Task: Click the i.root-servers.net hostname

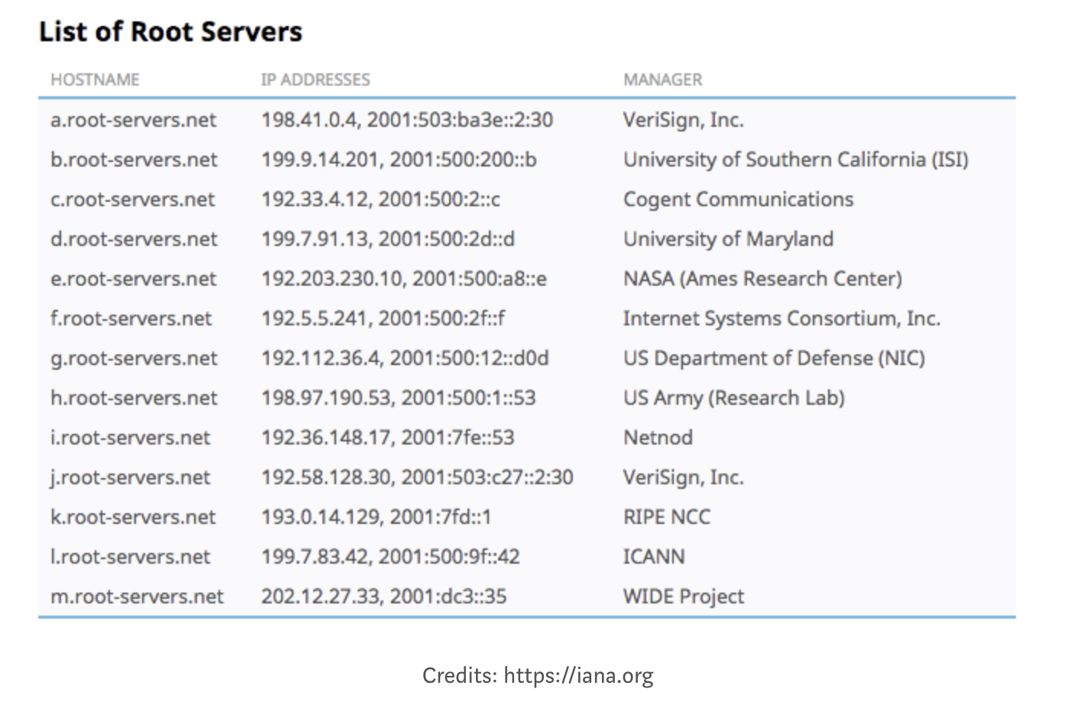Action: pos(130,438)
